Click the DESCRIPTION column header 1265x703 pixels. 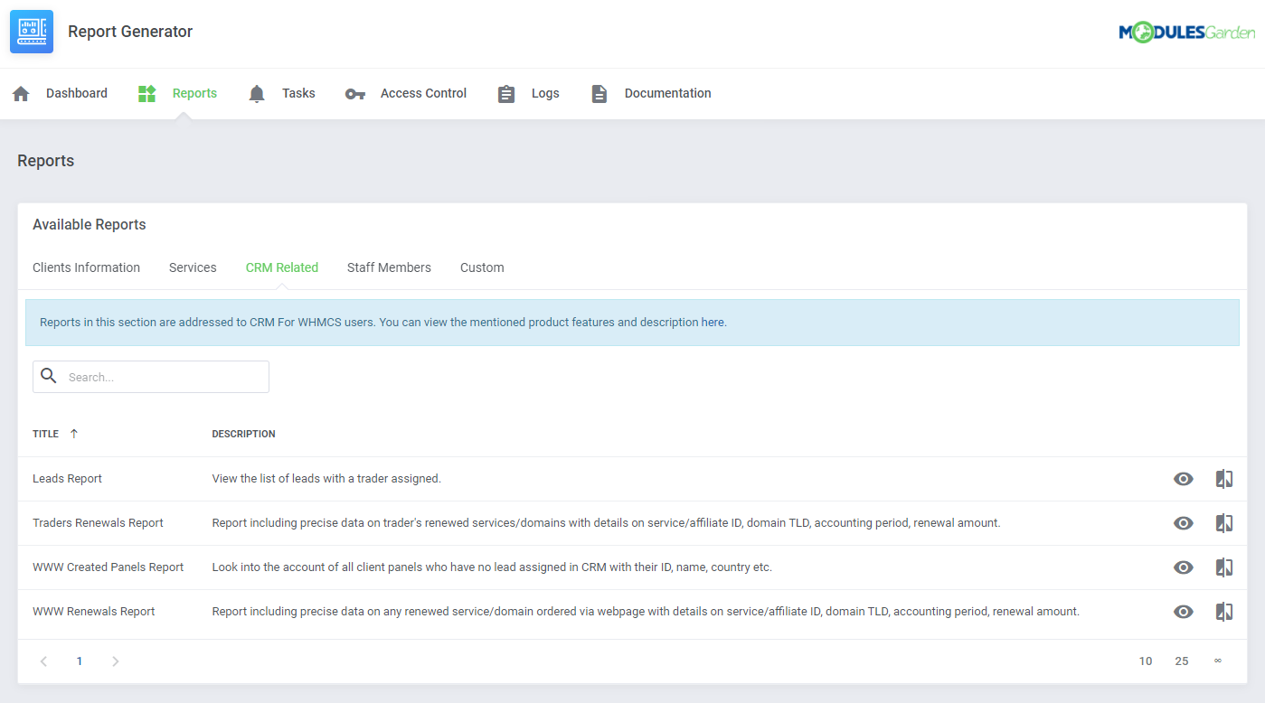[x=243, y=434]
